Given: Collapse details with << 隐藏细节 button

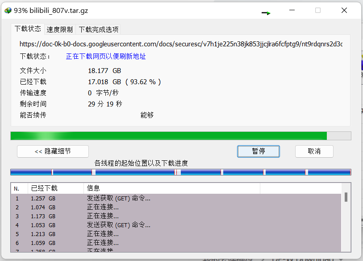Looking at the screenshot, I should (x=53, y=151).
